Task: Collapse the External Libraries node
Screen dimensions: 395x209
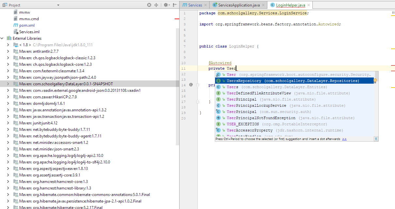Action: 2,38
